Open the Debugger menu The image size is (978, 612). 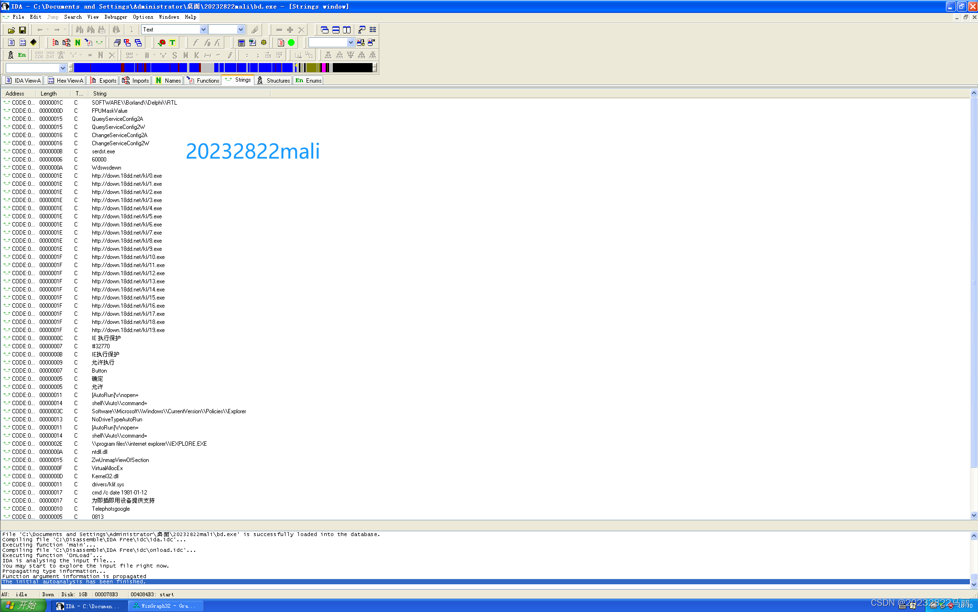[x=116, y=17]
